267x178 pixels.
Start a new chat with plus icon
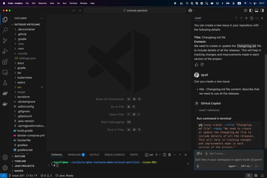coord(246,18)
